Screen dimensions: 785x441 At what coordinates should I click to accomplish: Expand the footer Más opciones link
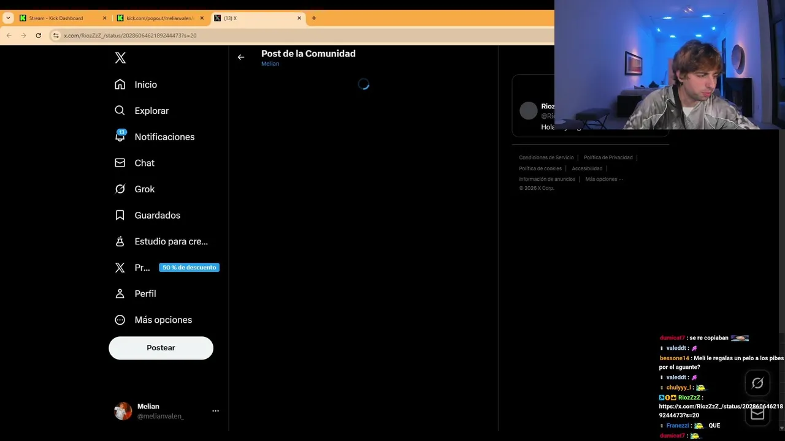[x=604, y=179]
